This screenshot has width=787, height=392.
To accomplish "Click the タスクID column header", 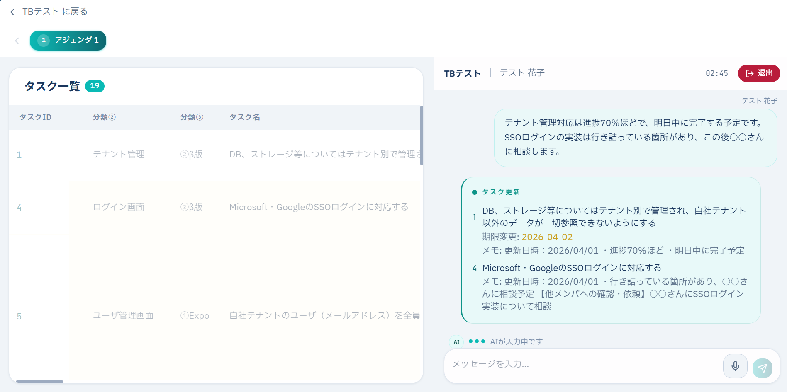I will click(36, 117).
